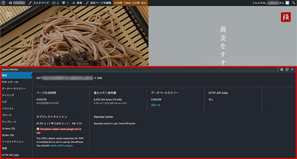Click the warning icon beside Persistent object cache

point(38,129)
